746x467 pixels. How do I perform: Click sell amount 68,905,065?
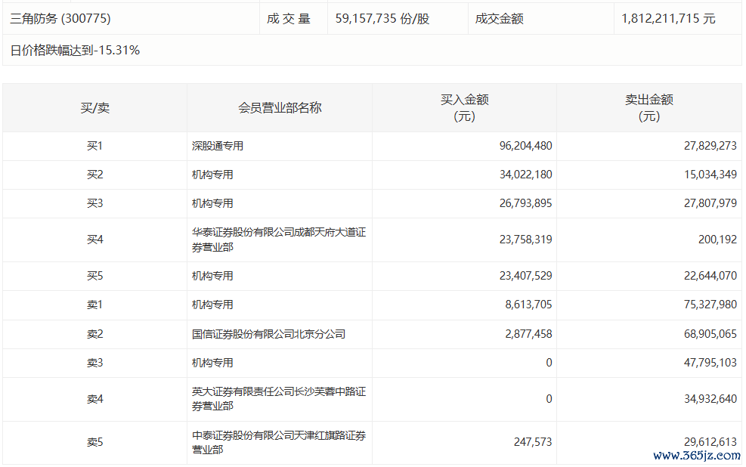pyautogui.click(x=710, y=334)
